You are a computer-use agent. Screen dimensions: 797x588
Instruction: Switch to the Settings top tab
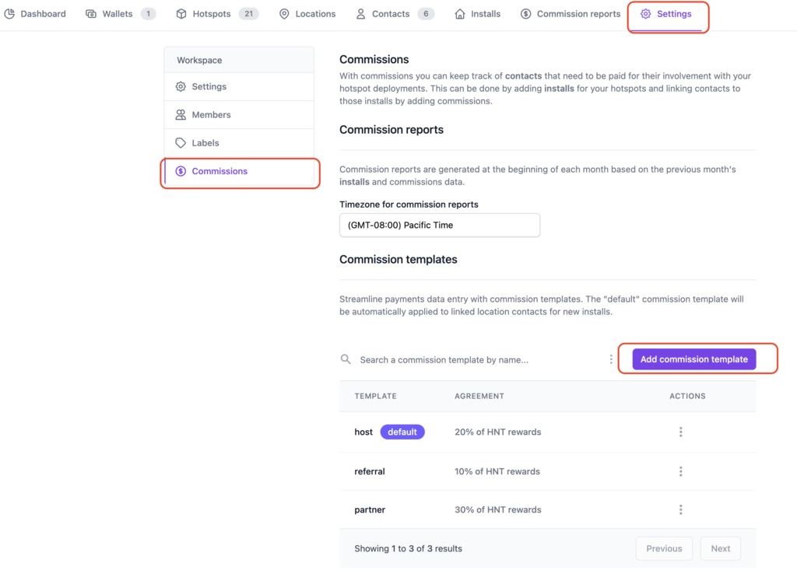click(x=666, y=14)
